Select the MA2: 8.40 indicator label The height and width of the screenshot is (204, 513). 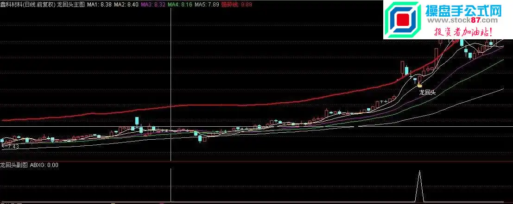click(126, 4)
